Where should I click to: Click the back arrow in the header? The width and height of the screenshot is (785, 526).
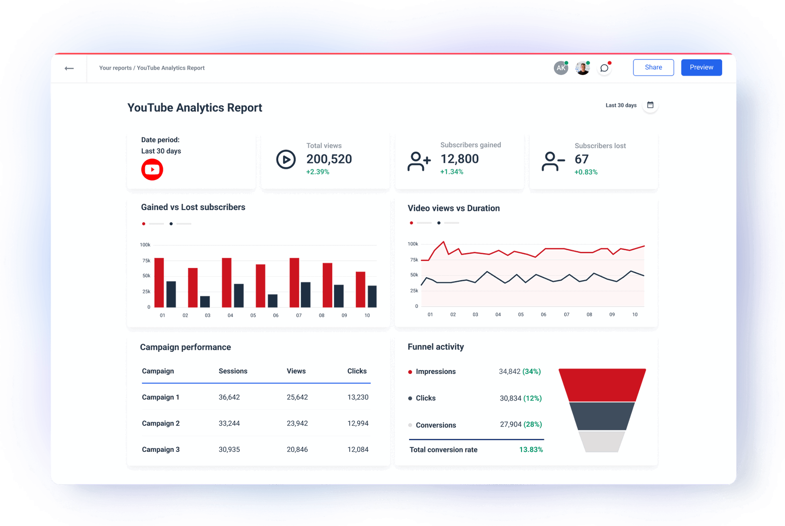[x=69, y=68]
